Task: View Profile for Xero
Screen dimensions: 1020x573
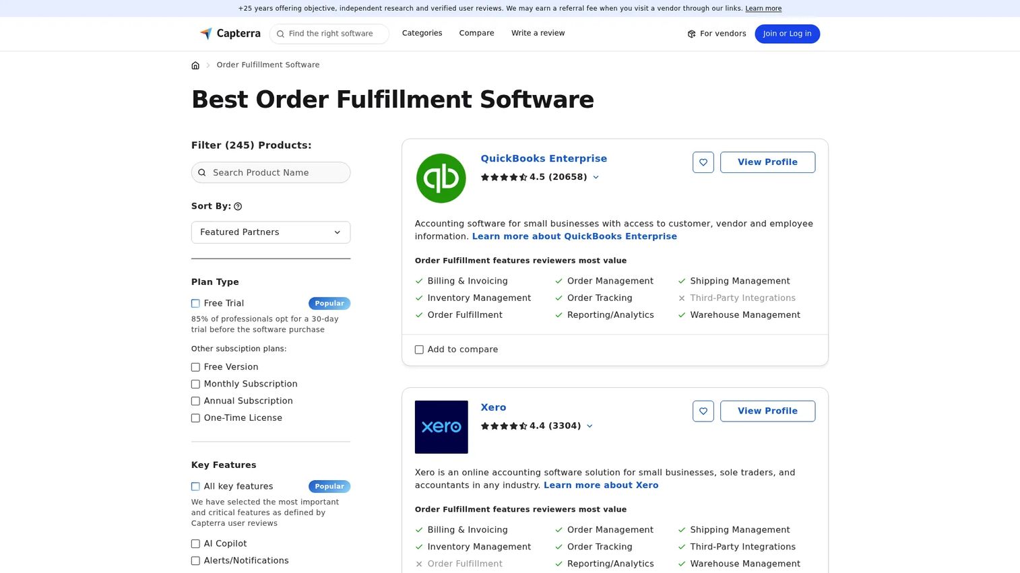Action: pyautogui.click(x=767, y=411)
